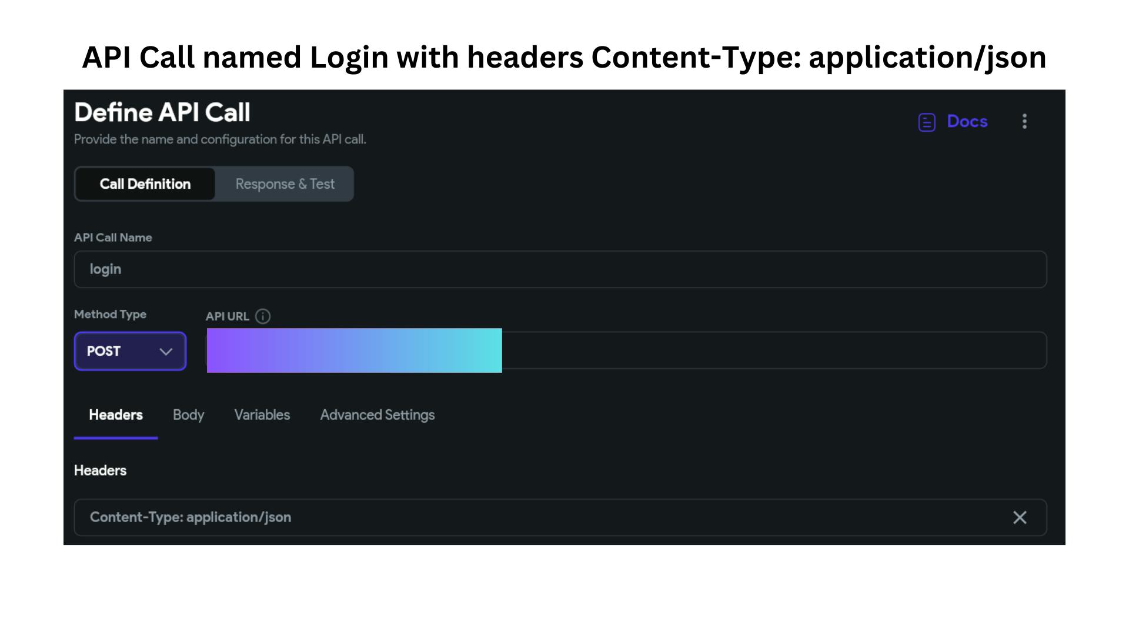Screen dimensions: 1129x635
Task: Click the Content-Type: application/json header field
Action: pos(560,517)
